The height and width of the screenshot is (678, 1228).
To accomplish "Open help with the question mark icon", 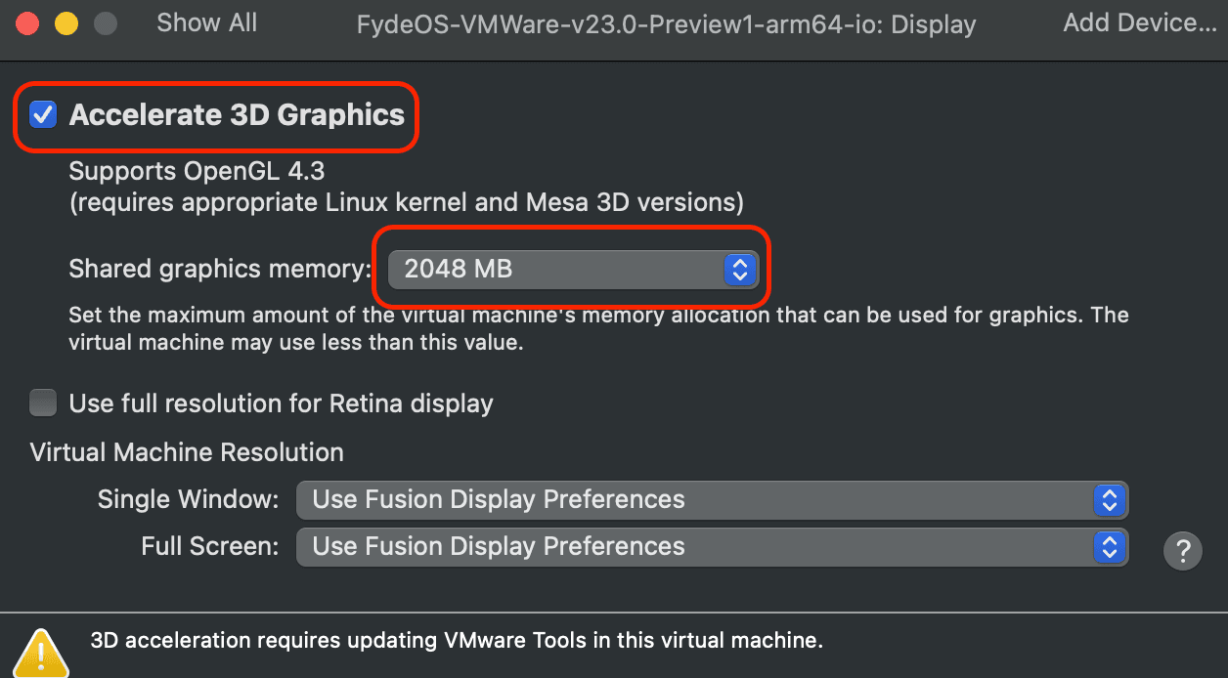I will [1182, 550].
